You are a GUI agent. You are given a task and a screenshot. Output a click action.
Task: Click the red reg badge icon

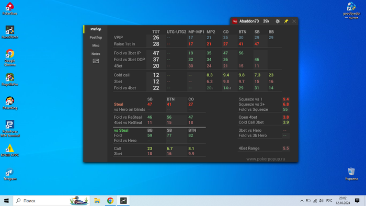click(235, 21)
